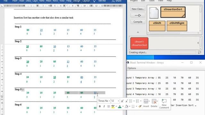Click the numbered list icon
Viewport: 205px width, 115px height.
tap(137, 101)
